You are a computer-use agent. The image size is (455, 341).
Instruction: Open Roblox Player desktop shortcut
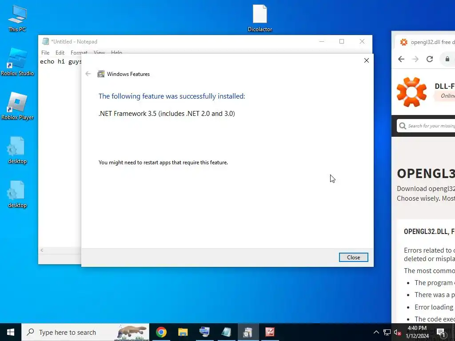pos(17,106)
